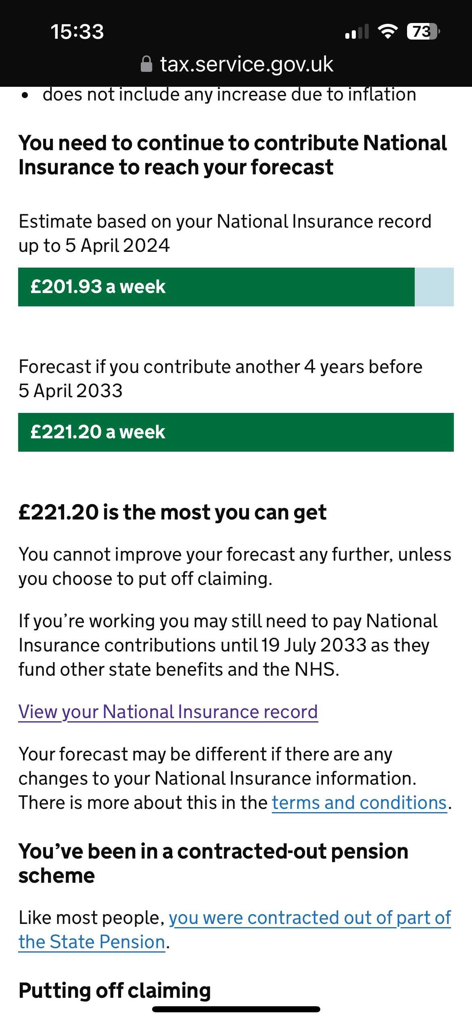Tap the Putting off claiming heading
Viewport: 472px width, 1022px height.
115,991
